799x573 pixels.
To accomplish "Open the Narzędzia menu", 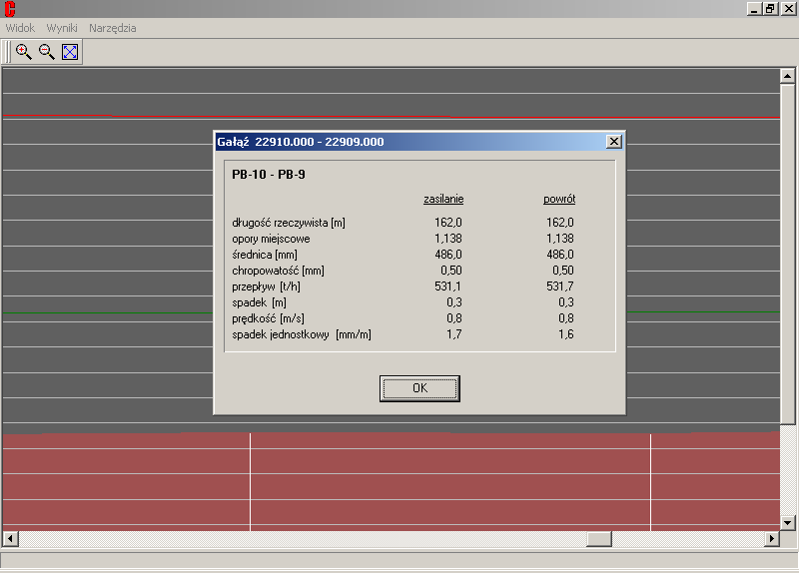I will pyautogui.click(x=113, y=28).
